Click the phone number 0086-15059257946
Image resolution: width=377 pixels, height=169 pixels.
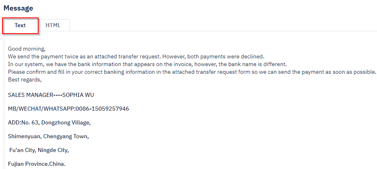pos(102,109)
